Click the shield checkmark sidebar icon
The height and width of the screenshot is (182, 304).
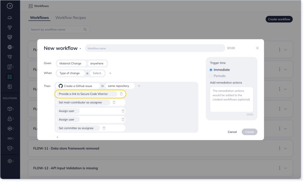10,37
